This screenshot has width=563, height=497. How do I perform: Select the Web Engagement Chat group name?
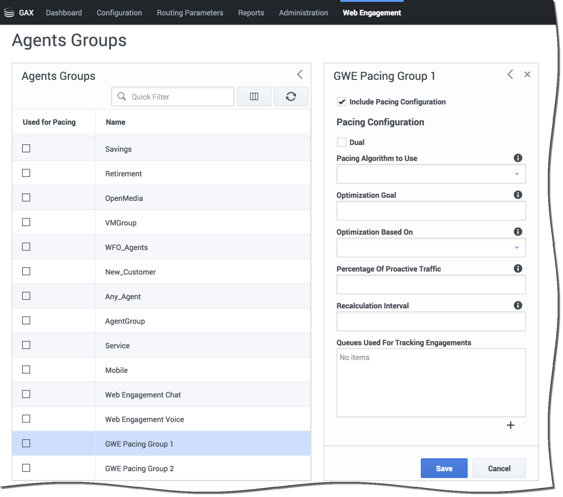tap(143, 395)
